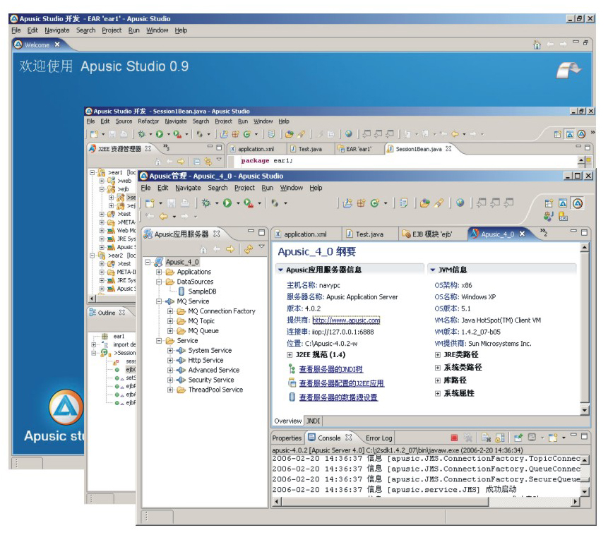Click the Clear Console icon
This screenshot has height=535, width=608.
pos(487,438)
